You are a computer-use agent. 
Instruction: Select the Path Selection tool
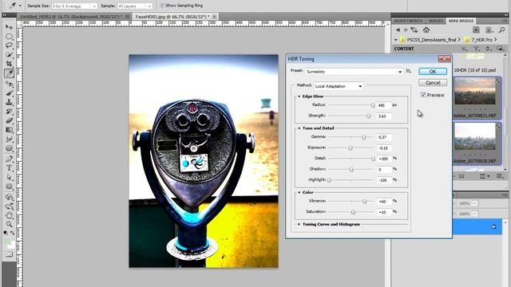coord(9,177)
